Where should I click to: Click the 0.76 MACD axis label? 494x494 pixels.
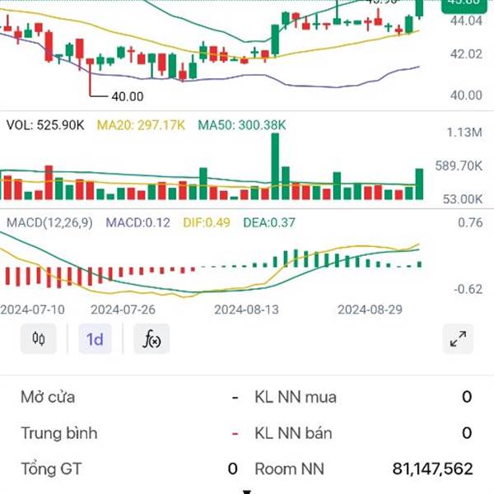pyautogui.click(x=470, y=223)
